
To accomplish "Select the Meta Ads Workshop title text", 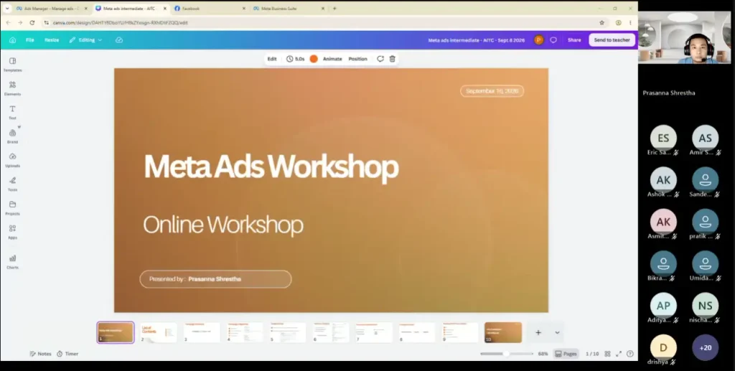I will [271, 166].
